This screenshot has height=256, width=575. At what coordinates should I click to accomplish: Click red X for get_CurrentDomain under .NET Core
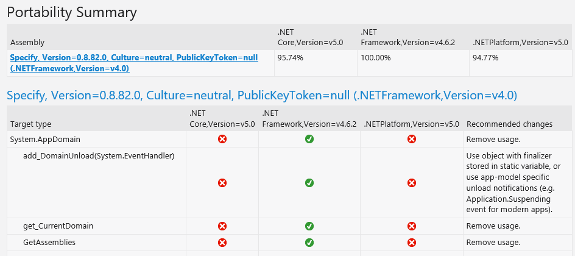222,226
